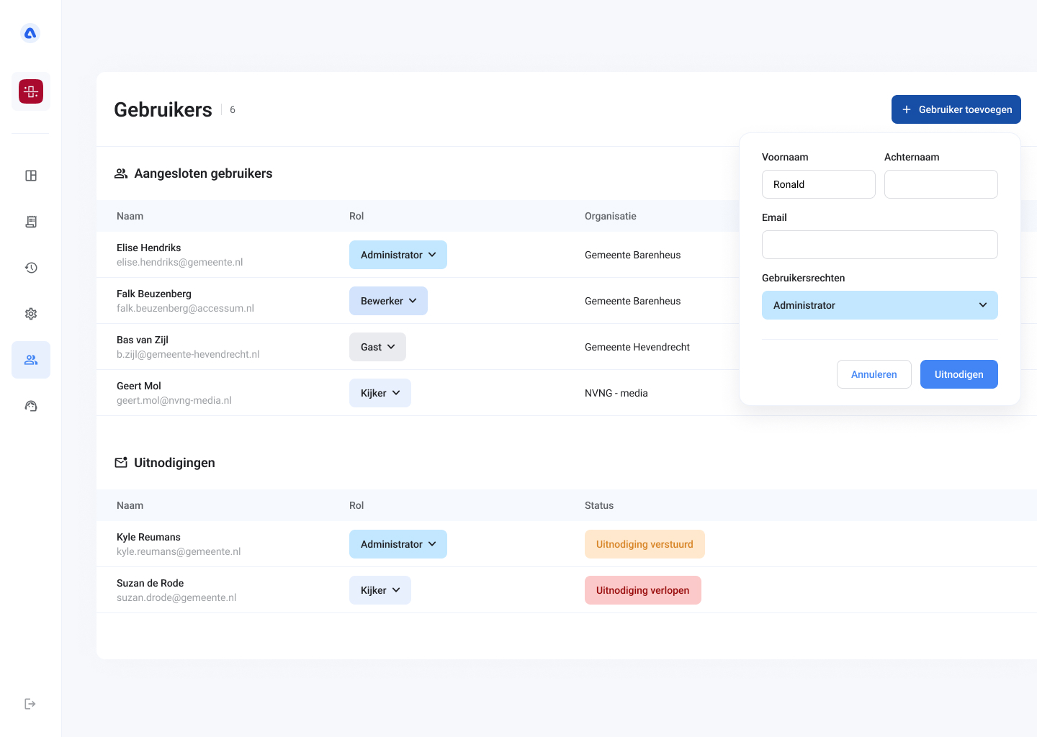The image size is (1037, 737).
Task: Open the documents icon in sidebar
Action: point(31,222)
